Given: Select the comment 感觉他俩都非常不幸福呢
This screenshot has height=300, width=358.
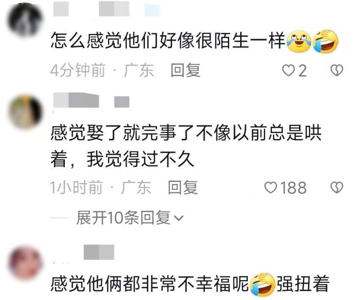Looking at the screenshot, I should pos(150,284).
